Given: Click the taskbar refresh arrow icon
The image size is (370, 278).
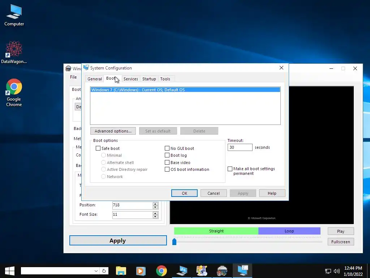Looking at the screenshot, I should coord(104,271).
